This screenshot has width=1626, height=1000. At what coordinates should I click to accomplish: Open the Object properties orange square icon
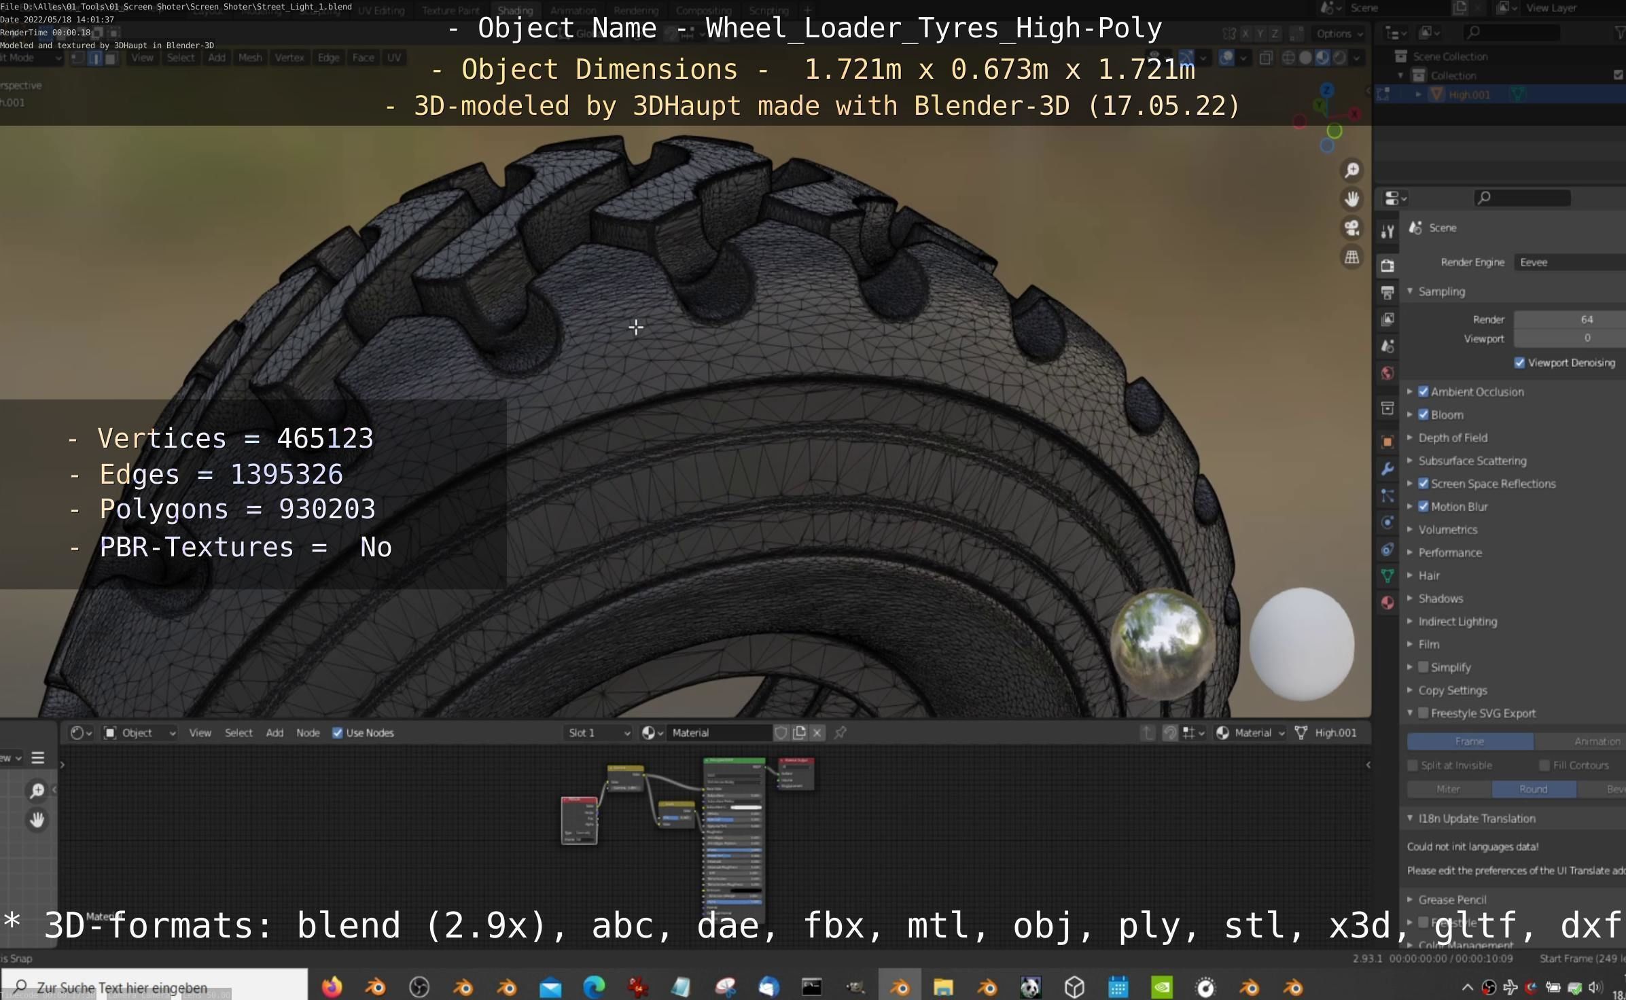pyautogui.click(x=1388, y=442)
